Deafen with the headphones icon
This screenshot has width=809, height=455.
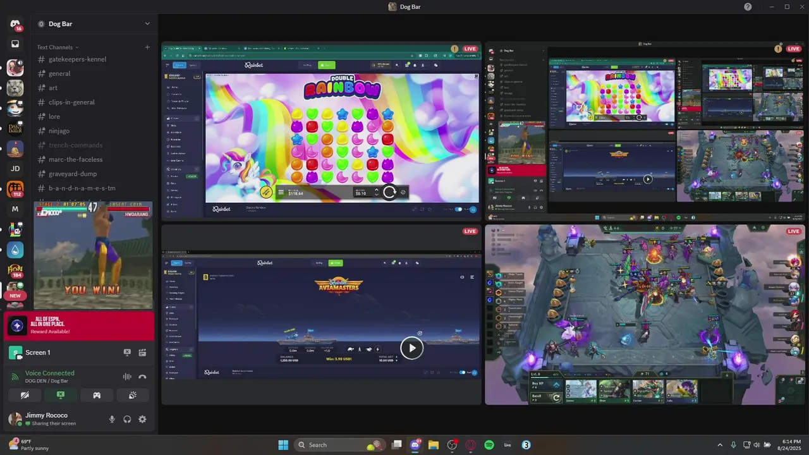point(127,419)
